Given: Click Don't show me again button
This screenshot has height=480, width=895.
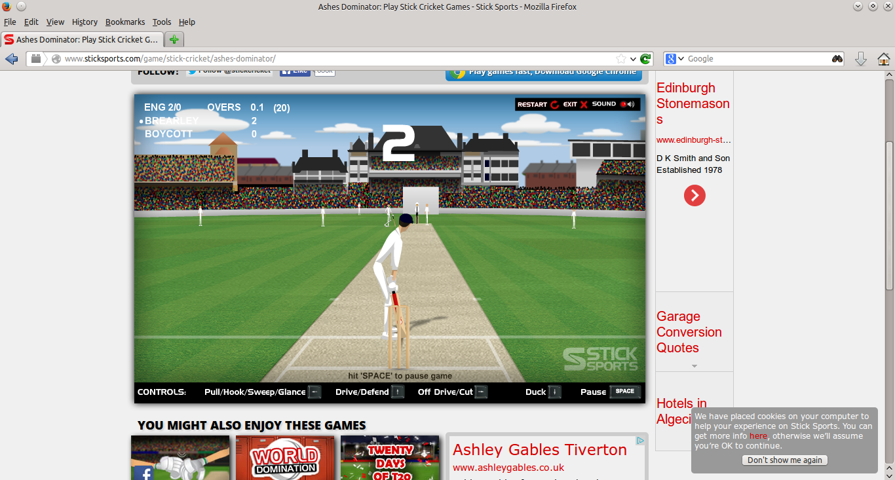Looking at the screenshot, I should point(785,460).
